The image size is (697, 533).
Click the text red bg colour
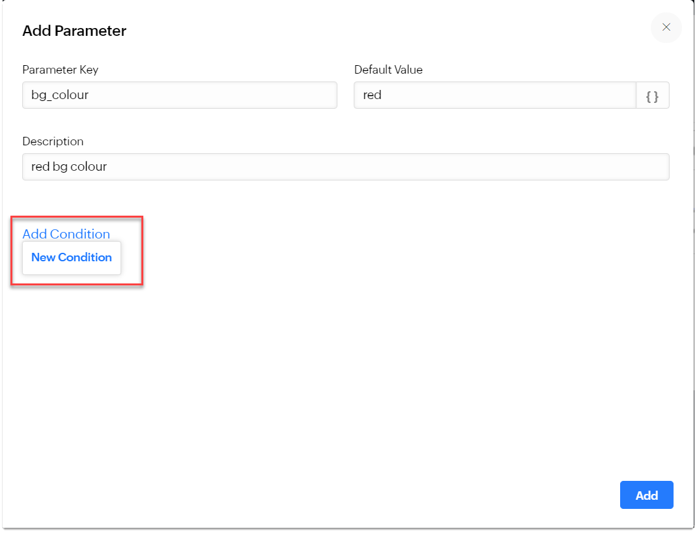click(x=69, y=167)
